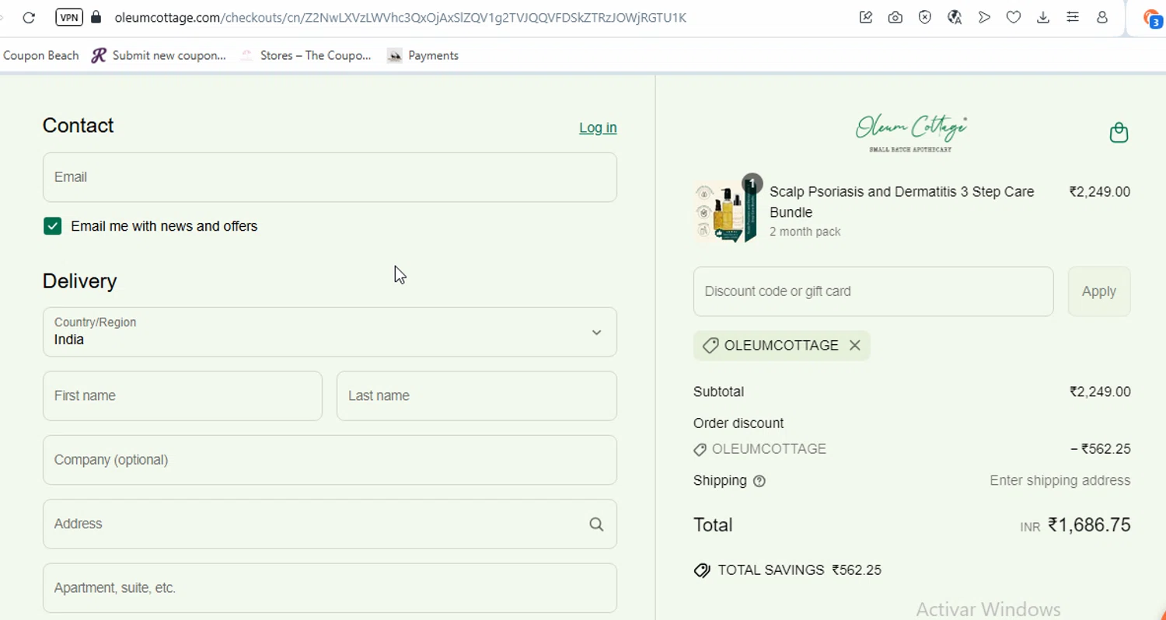This screenshot has height=620, width=1166.
Task: Click the Company (optional) field
Action: point(330,460)
